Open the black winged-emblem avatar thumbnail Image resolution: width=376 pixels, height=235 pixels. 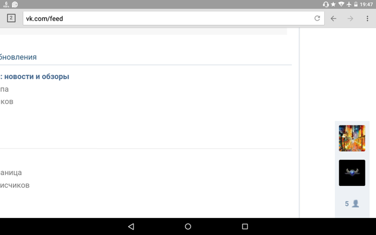[352, 173]
